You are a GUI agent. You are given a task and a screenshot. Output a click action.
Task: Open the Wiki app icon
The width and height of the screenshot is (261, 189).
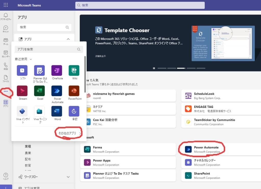pyautogui.click(x=74, y=70)
